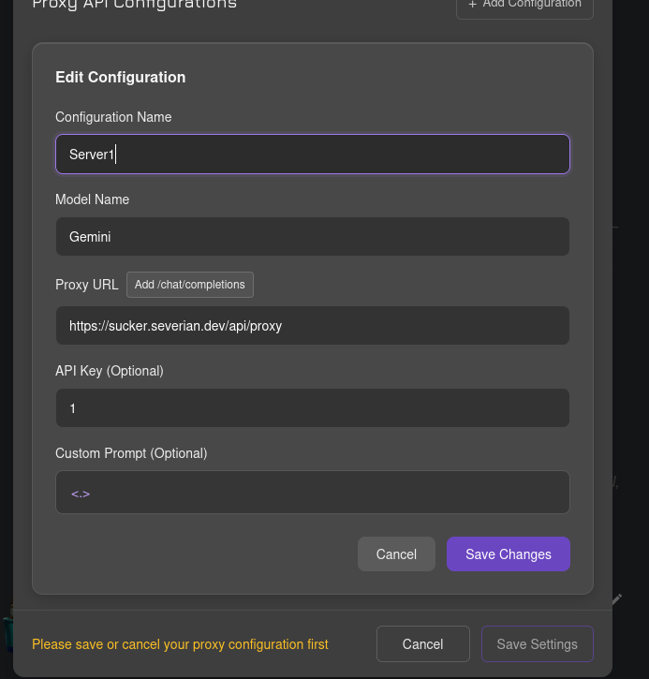Click the Save Settings button
649x679 pixels.
pyautogui.click(x=537, y=644)
